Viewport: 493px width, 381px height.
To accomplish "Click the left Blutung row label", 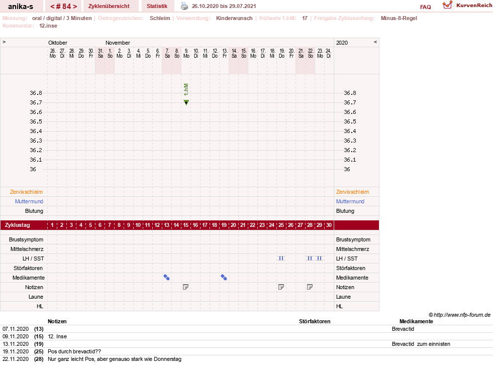I will [x=34, y=211].
